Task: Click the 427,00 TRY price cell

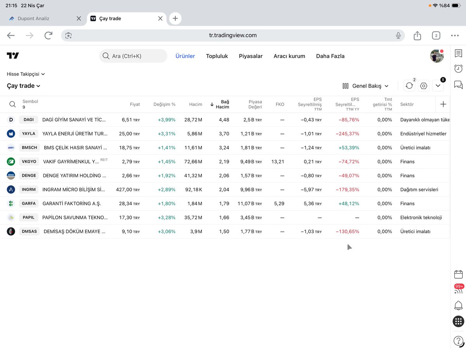Action: [128, 189]
